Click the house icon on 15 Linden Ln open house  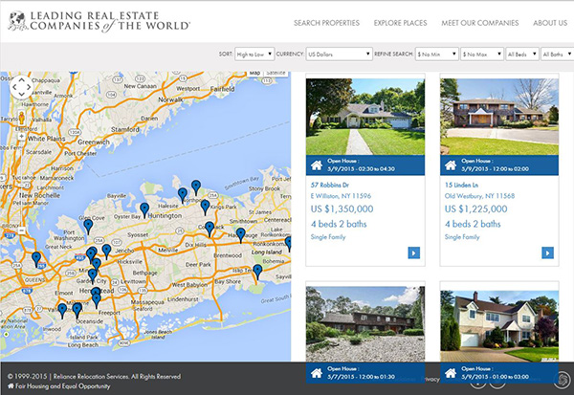(x=451, y=165)
